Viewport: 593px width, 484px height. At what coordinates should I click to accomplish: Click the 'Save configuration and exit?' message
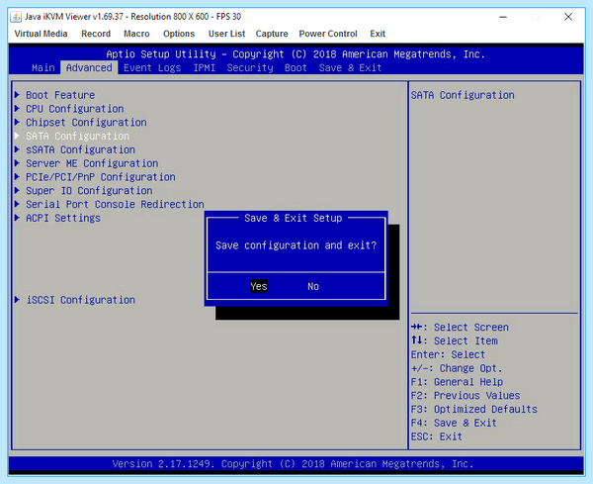(x=296, y=245)
